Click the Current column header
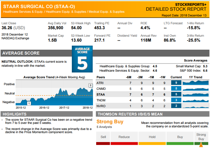This screenshot has height=149, width=210. [176, 77]
